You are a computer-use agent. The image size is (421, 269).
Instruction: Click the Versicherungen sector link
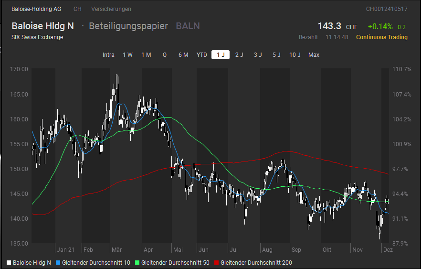coord(111,9)
